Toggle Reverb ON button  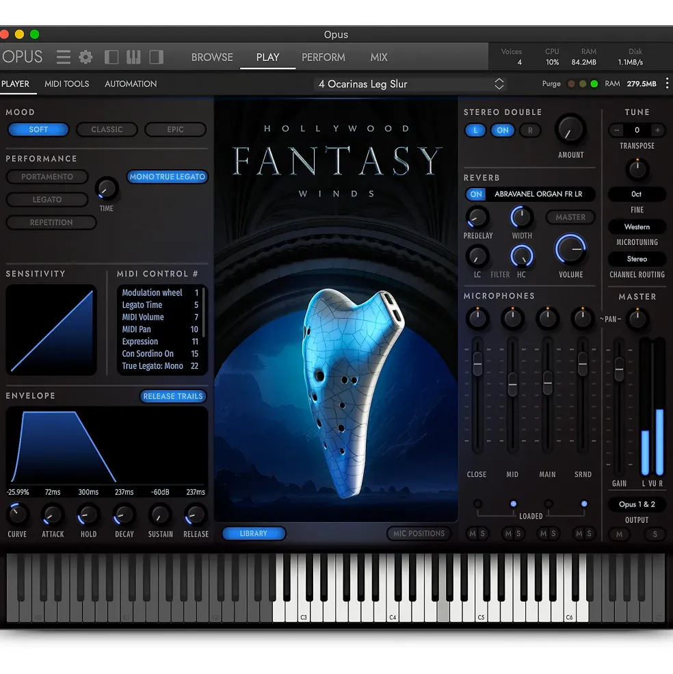[x=476, y=194]
